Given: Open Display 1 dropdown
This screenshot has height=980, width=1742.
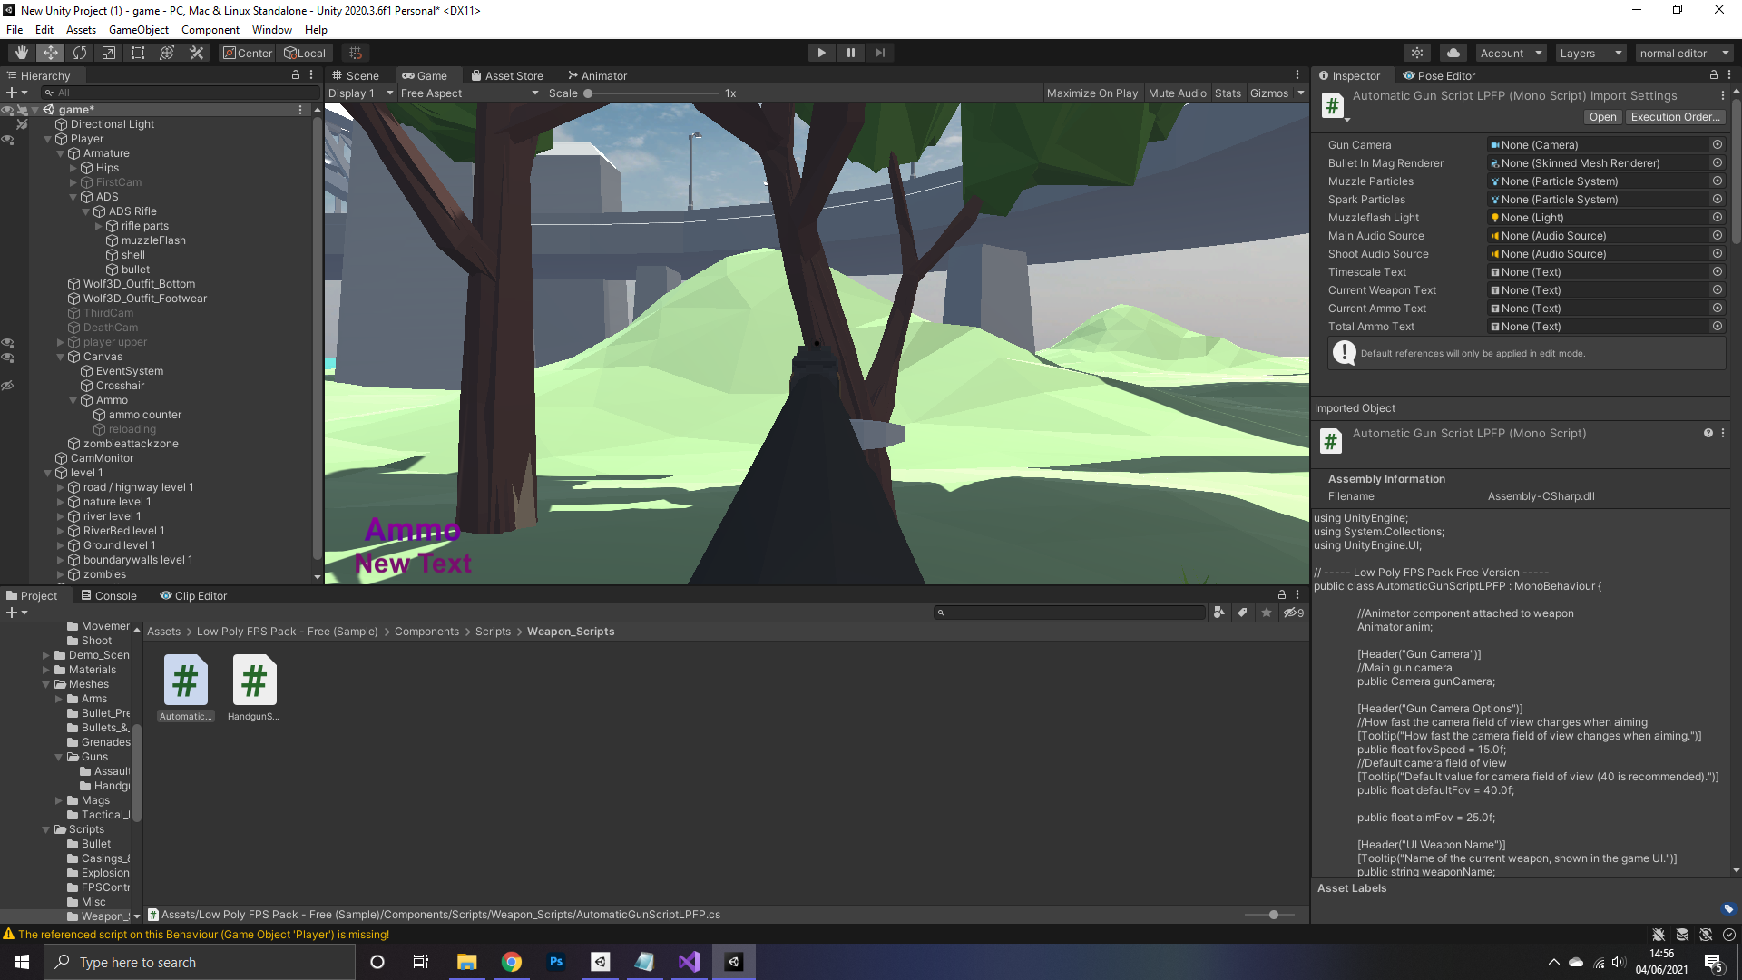Looking at the screenshot, I should 360,93.
